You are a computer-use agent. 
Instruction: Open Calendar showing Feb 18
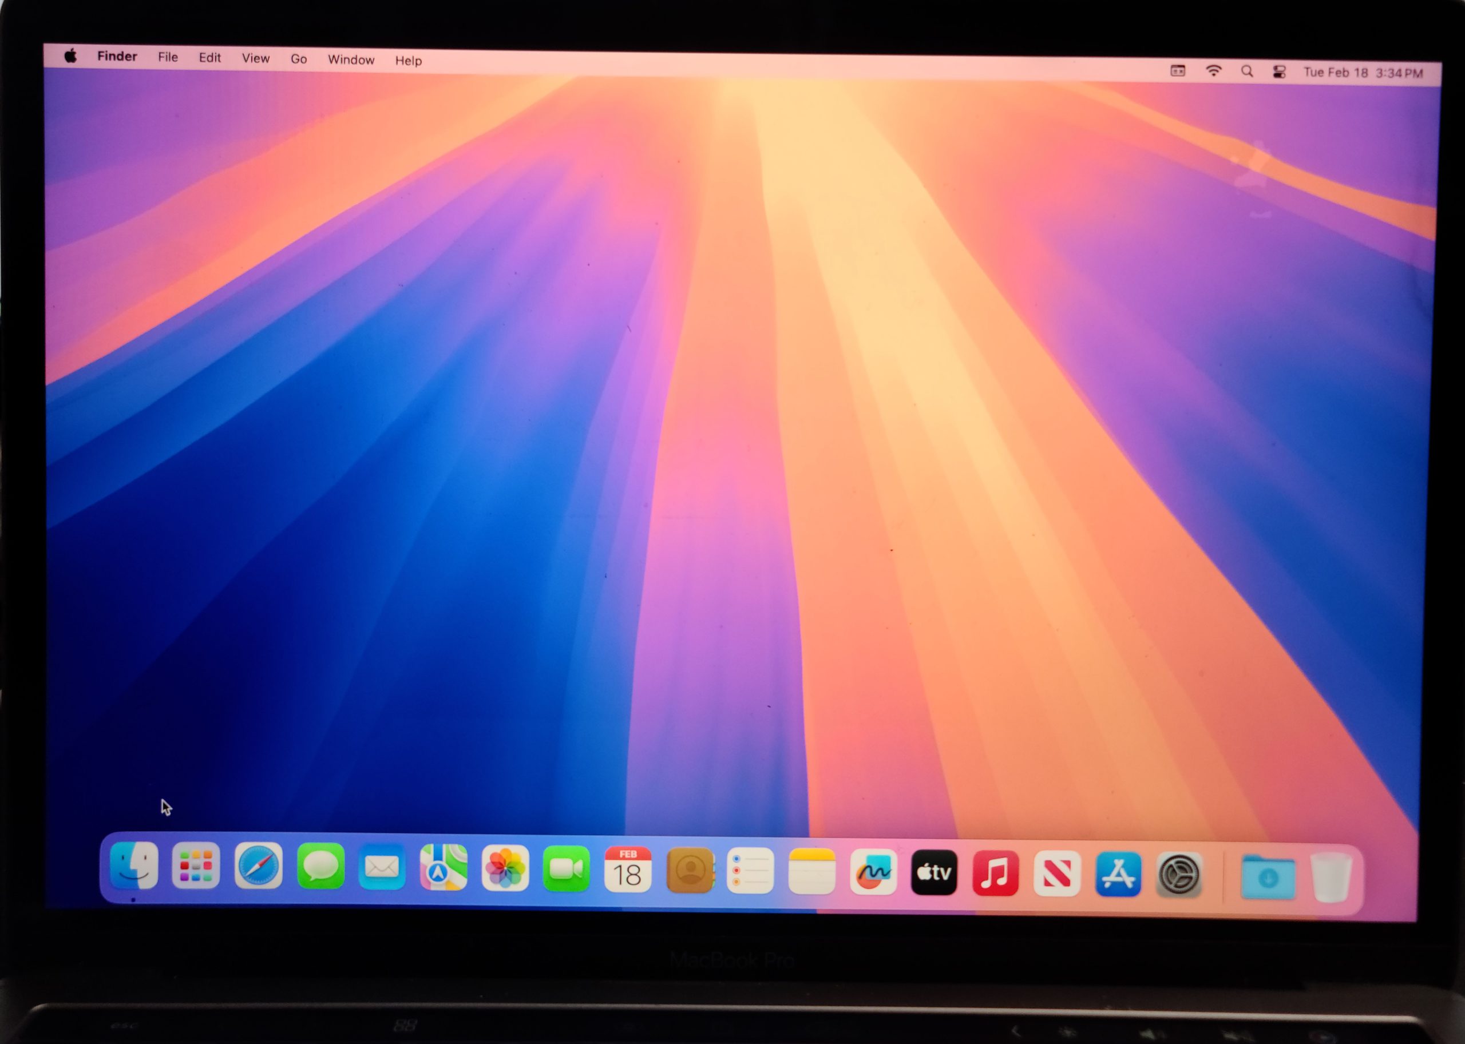(628, 870)
